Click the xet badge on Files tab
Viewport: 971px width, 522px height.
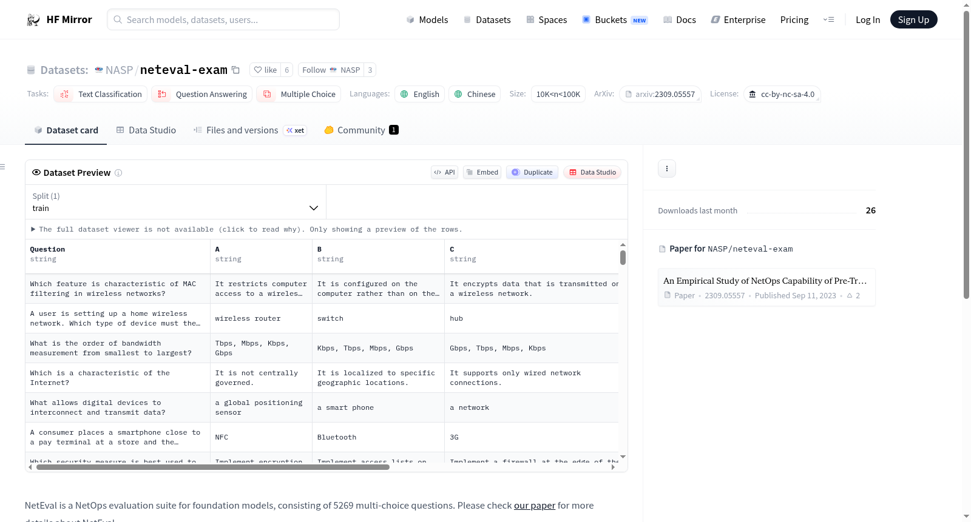[296, 130]
